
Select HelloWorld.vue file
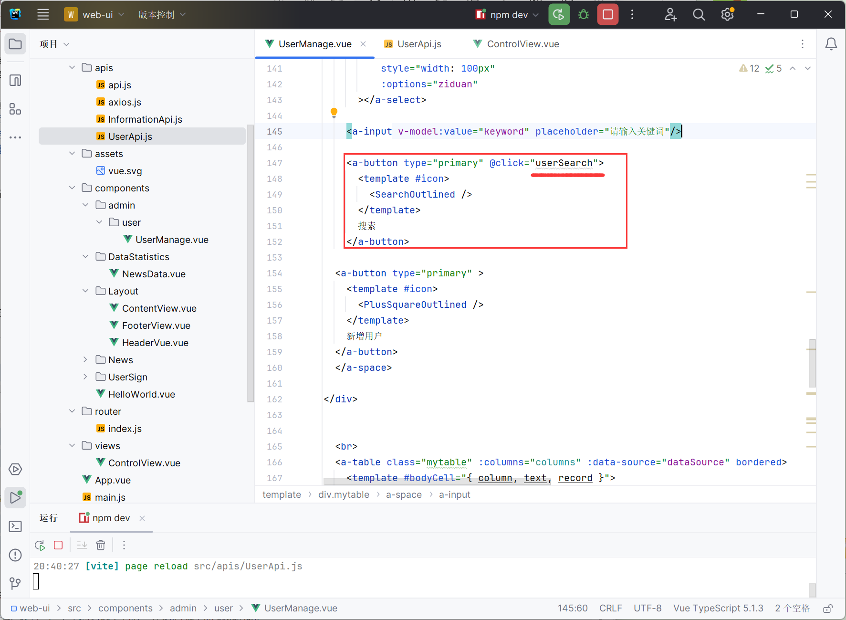point(141,394)
